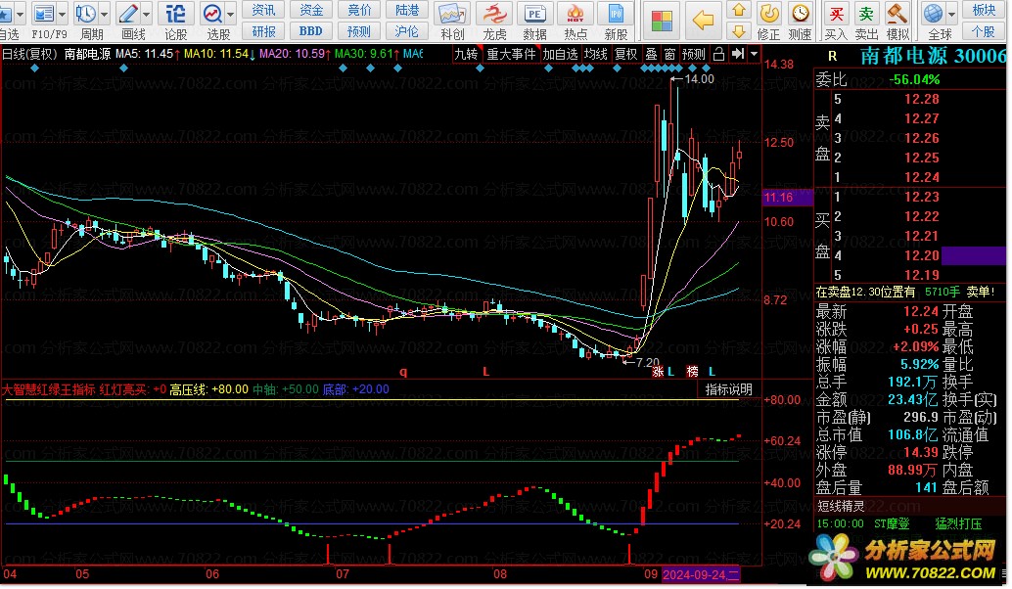The width and height of the screenshot is (1012, 589).
Task: Open the 新股 IPO icon
Action: (616, 14)
